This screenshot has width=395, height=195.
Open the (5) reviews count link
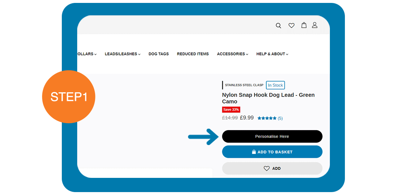(280, 118)
